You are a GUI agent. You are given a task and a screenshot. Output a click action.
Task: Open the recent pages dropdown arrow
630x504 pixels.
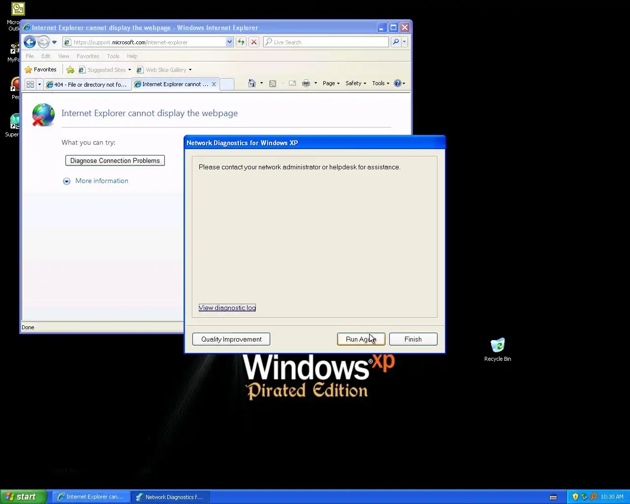[x=54, y=42]
